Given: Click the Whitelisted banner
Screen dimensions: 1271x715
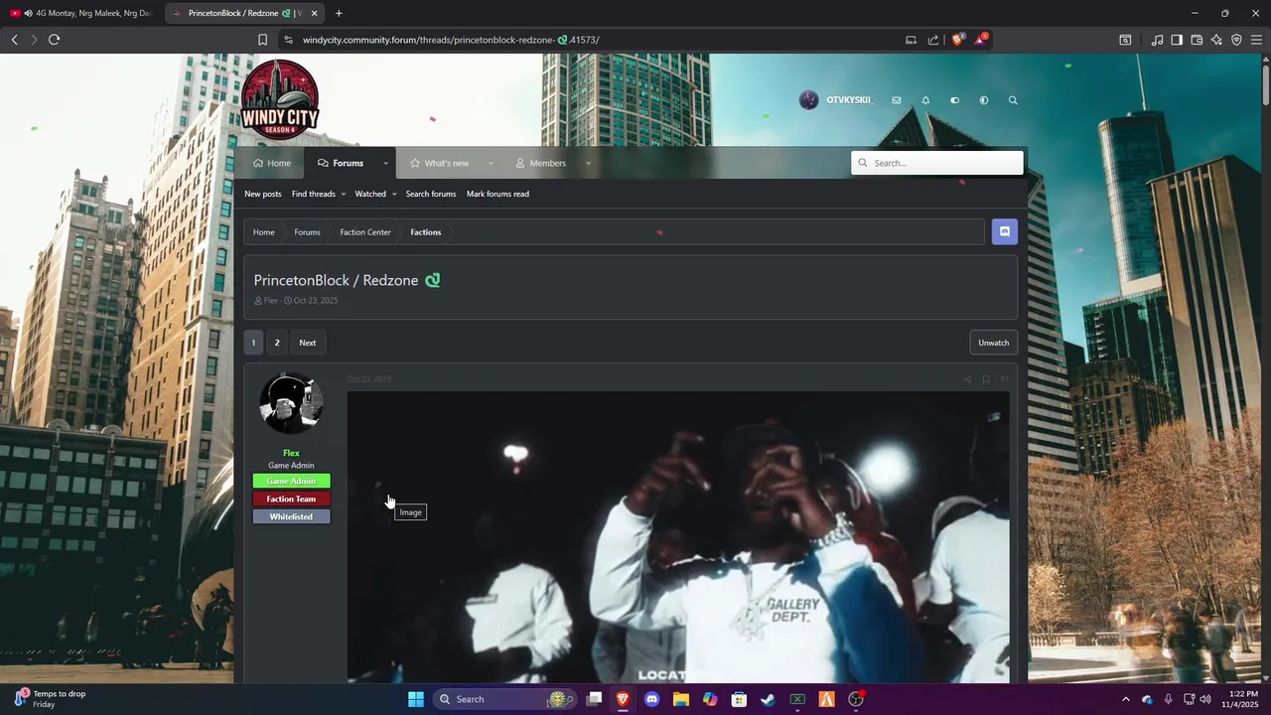Looking at the screenshot, I should click(291, 517).
